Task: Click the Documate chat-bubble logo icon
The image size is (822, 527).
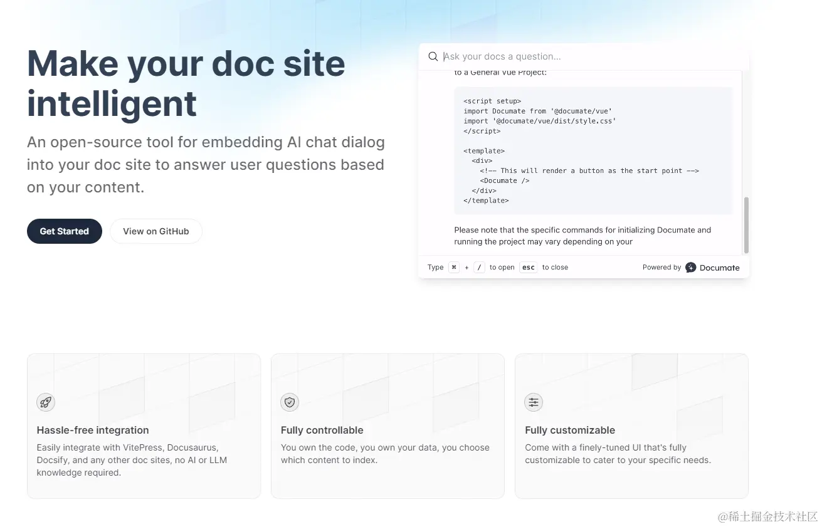Action: (690, 267)
